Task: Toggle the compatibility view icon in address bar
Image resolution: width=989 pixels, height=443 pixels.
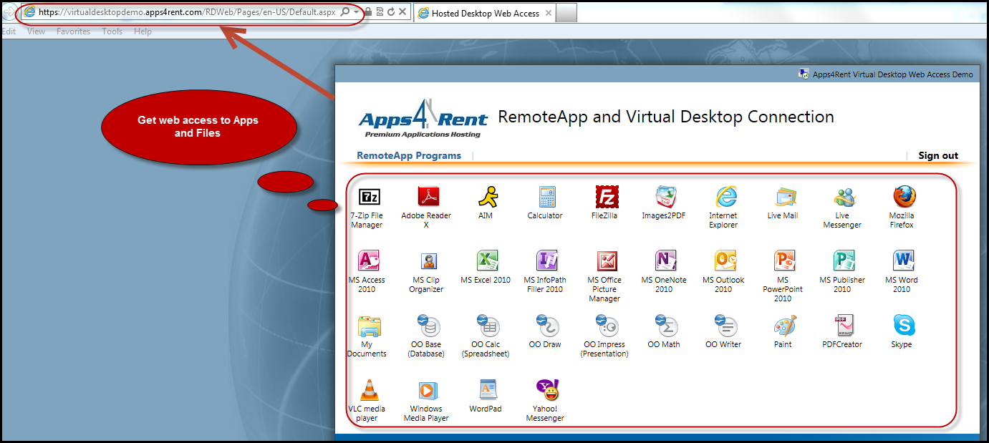Action: pyautogui.click(x=380, y=12)
